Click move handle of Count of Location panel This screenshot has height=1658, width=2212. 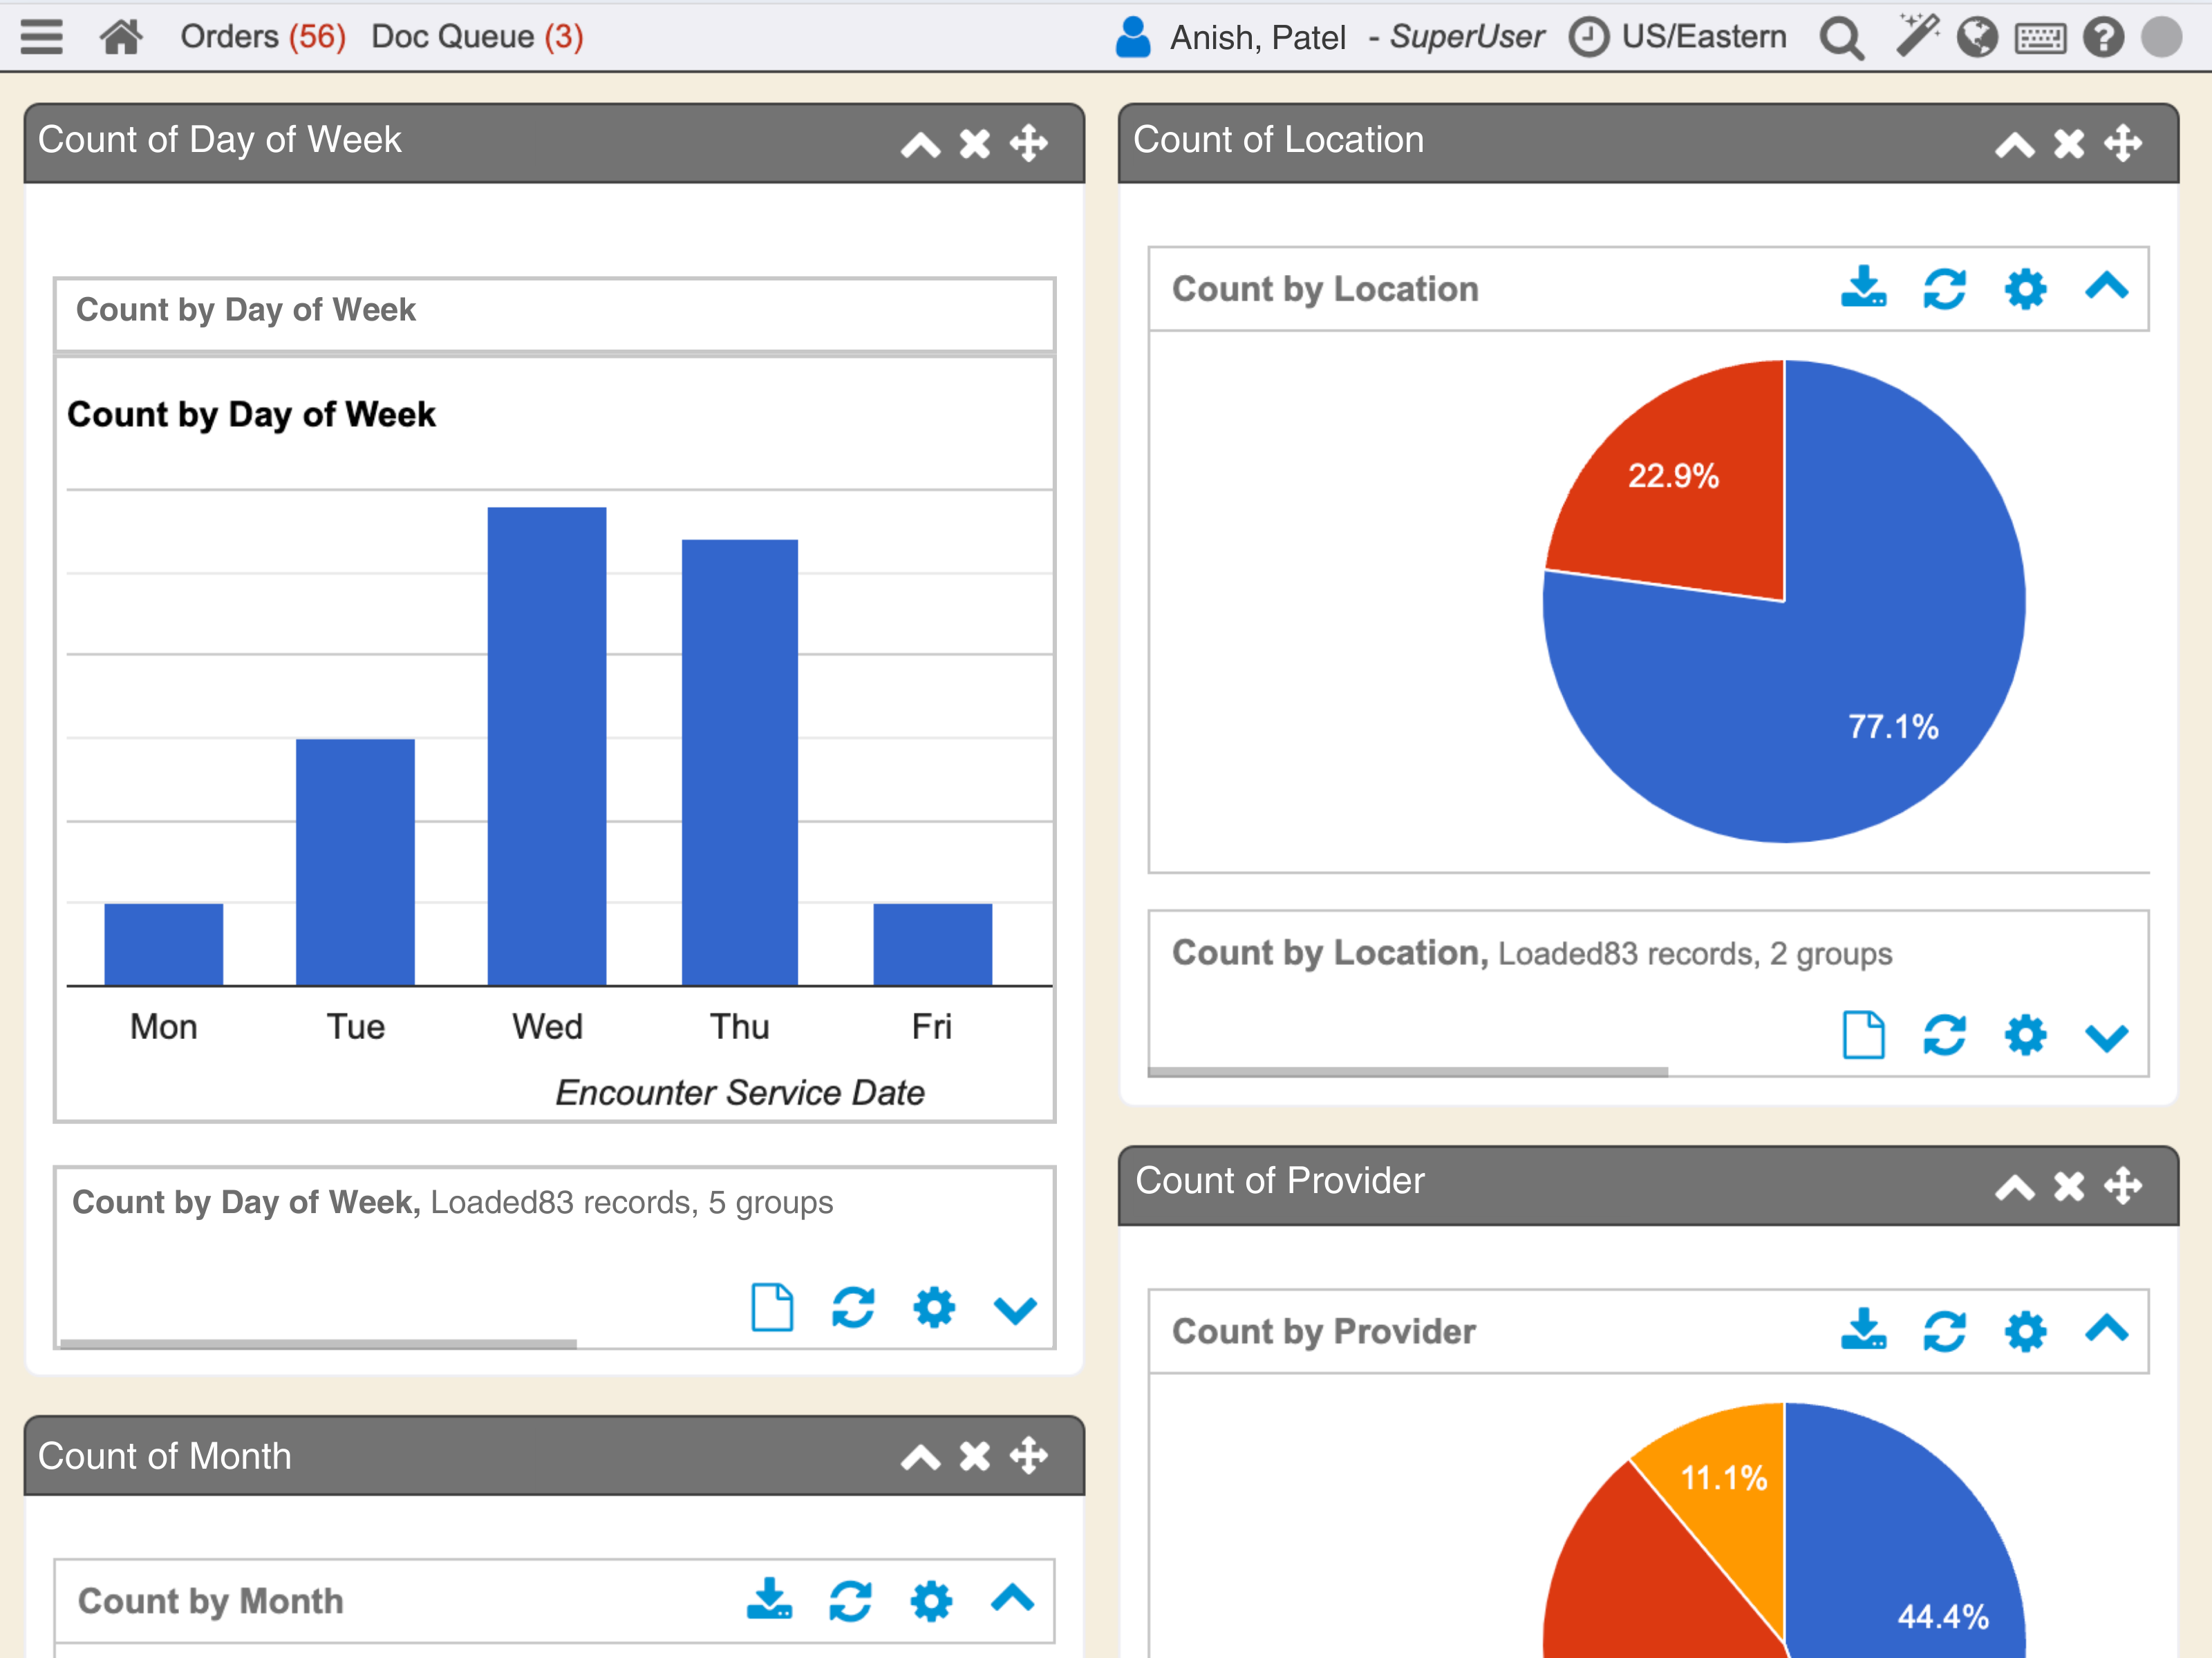tap(2123, 143)
